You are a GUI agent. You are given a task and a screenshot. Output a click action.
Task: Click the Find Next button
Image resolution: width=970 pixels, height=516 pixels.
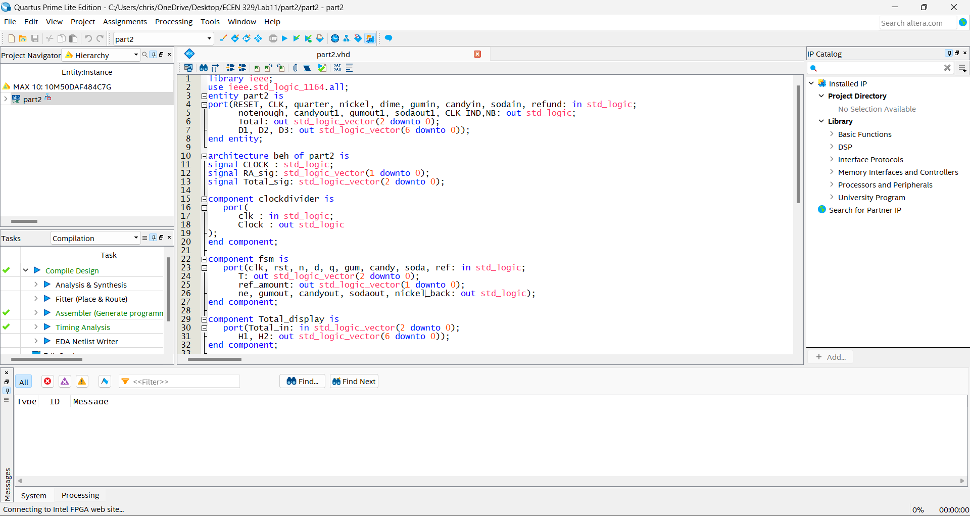point(354,382)
